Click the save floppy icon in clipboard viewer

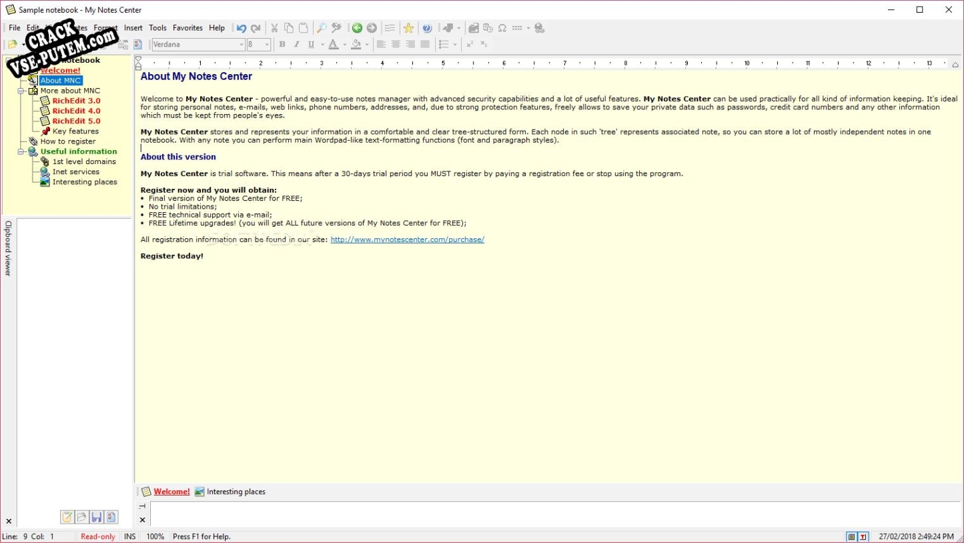click(97, 517)
